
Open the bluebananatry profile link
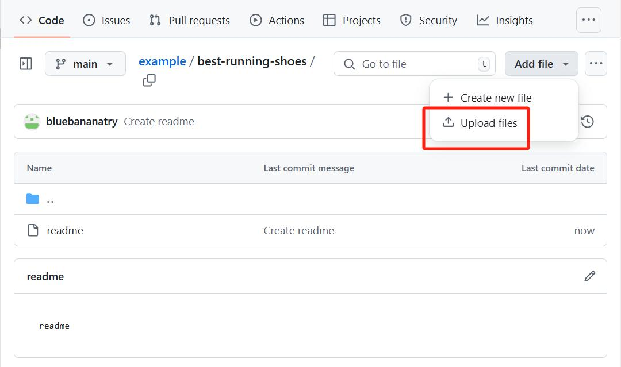[82, 121]
